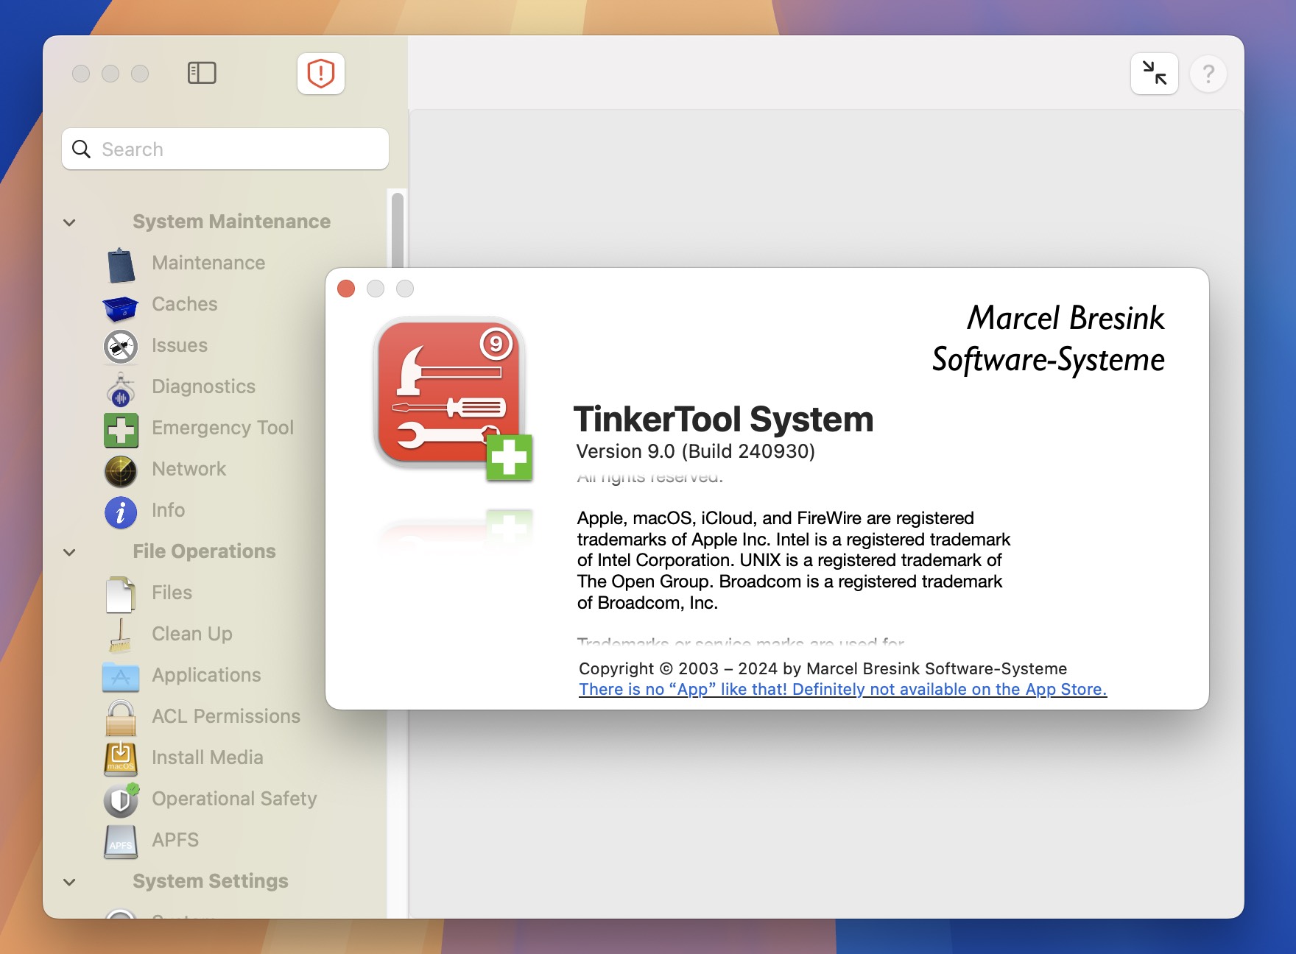1296x954 pixels.
Task: Collapse the File Operations section
Action: pyautogui.click(x=69, y=552)
